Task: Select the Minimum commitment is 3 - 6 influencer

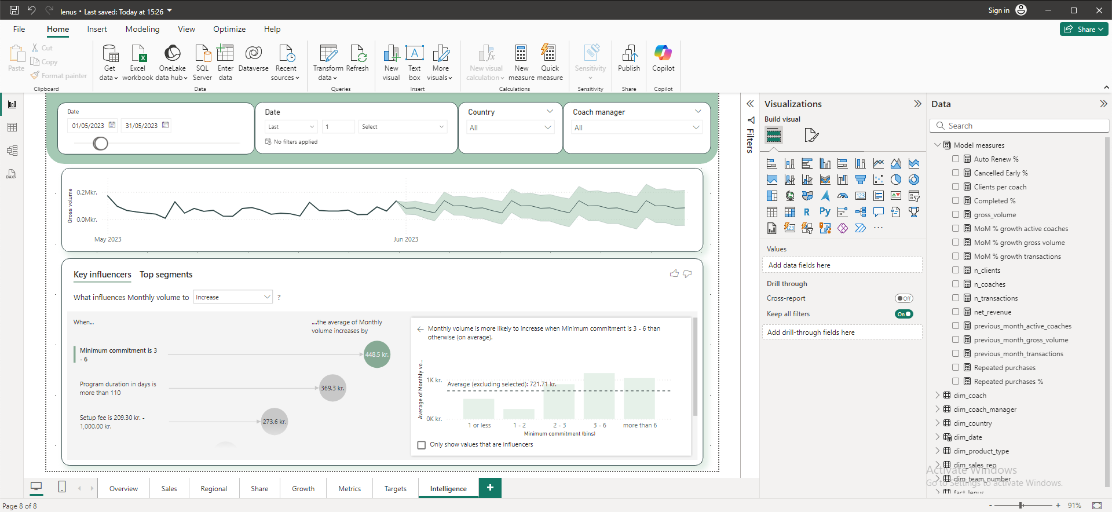Action: point(118,354)
